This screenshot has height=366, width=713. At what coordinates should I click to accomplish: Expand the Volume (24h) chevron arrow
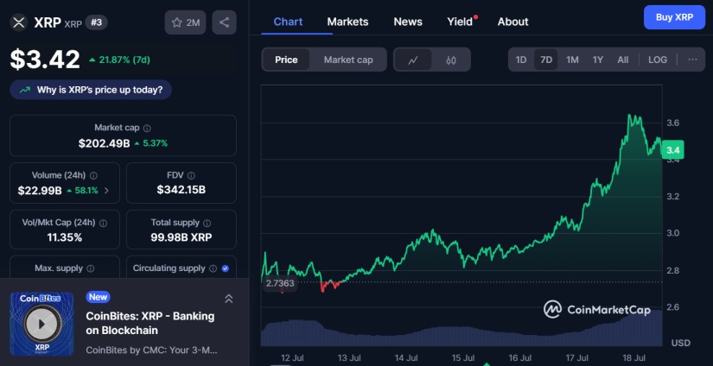pos(106,191)
